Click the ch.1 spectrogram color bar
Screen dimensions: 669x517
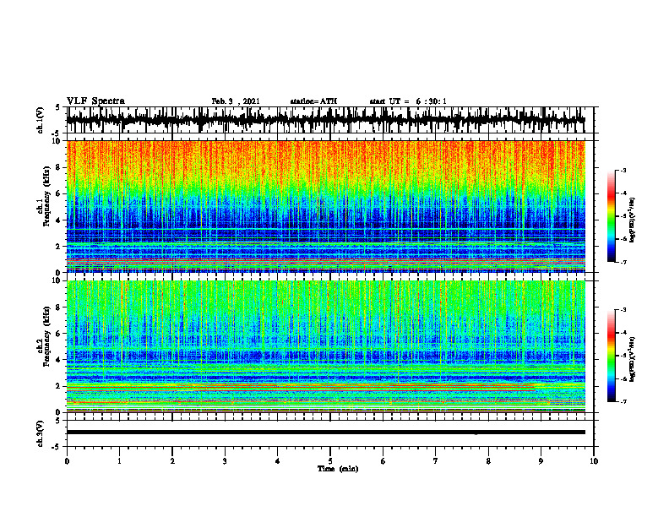coord(611,216)
